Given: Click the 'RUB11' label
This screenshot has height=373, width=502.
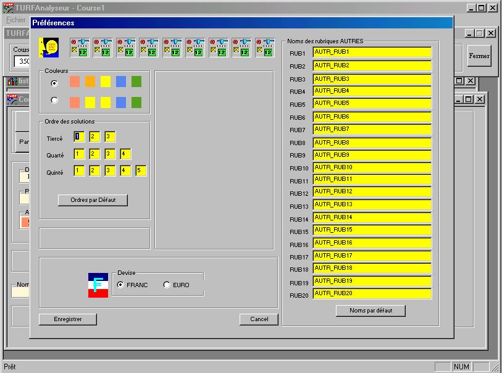Looking at the screenshot, I should [299, 181].
